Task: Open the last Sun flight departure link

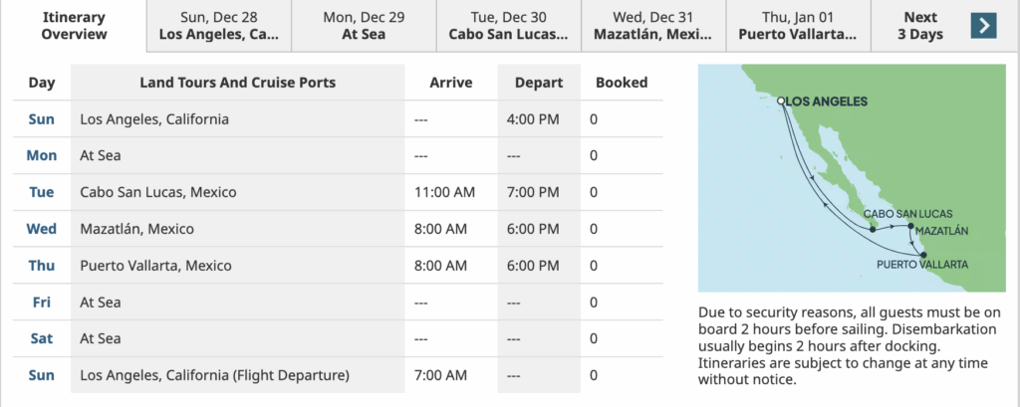Action: click(x=42, y=375)
